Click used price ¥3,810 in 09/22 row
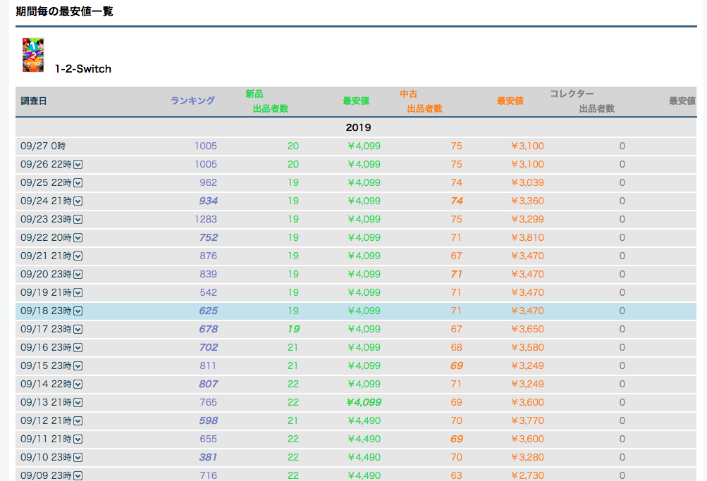This screenshot has height=481, width=707. click(527, 237)
